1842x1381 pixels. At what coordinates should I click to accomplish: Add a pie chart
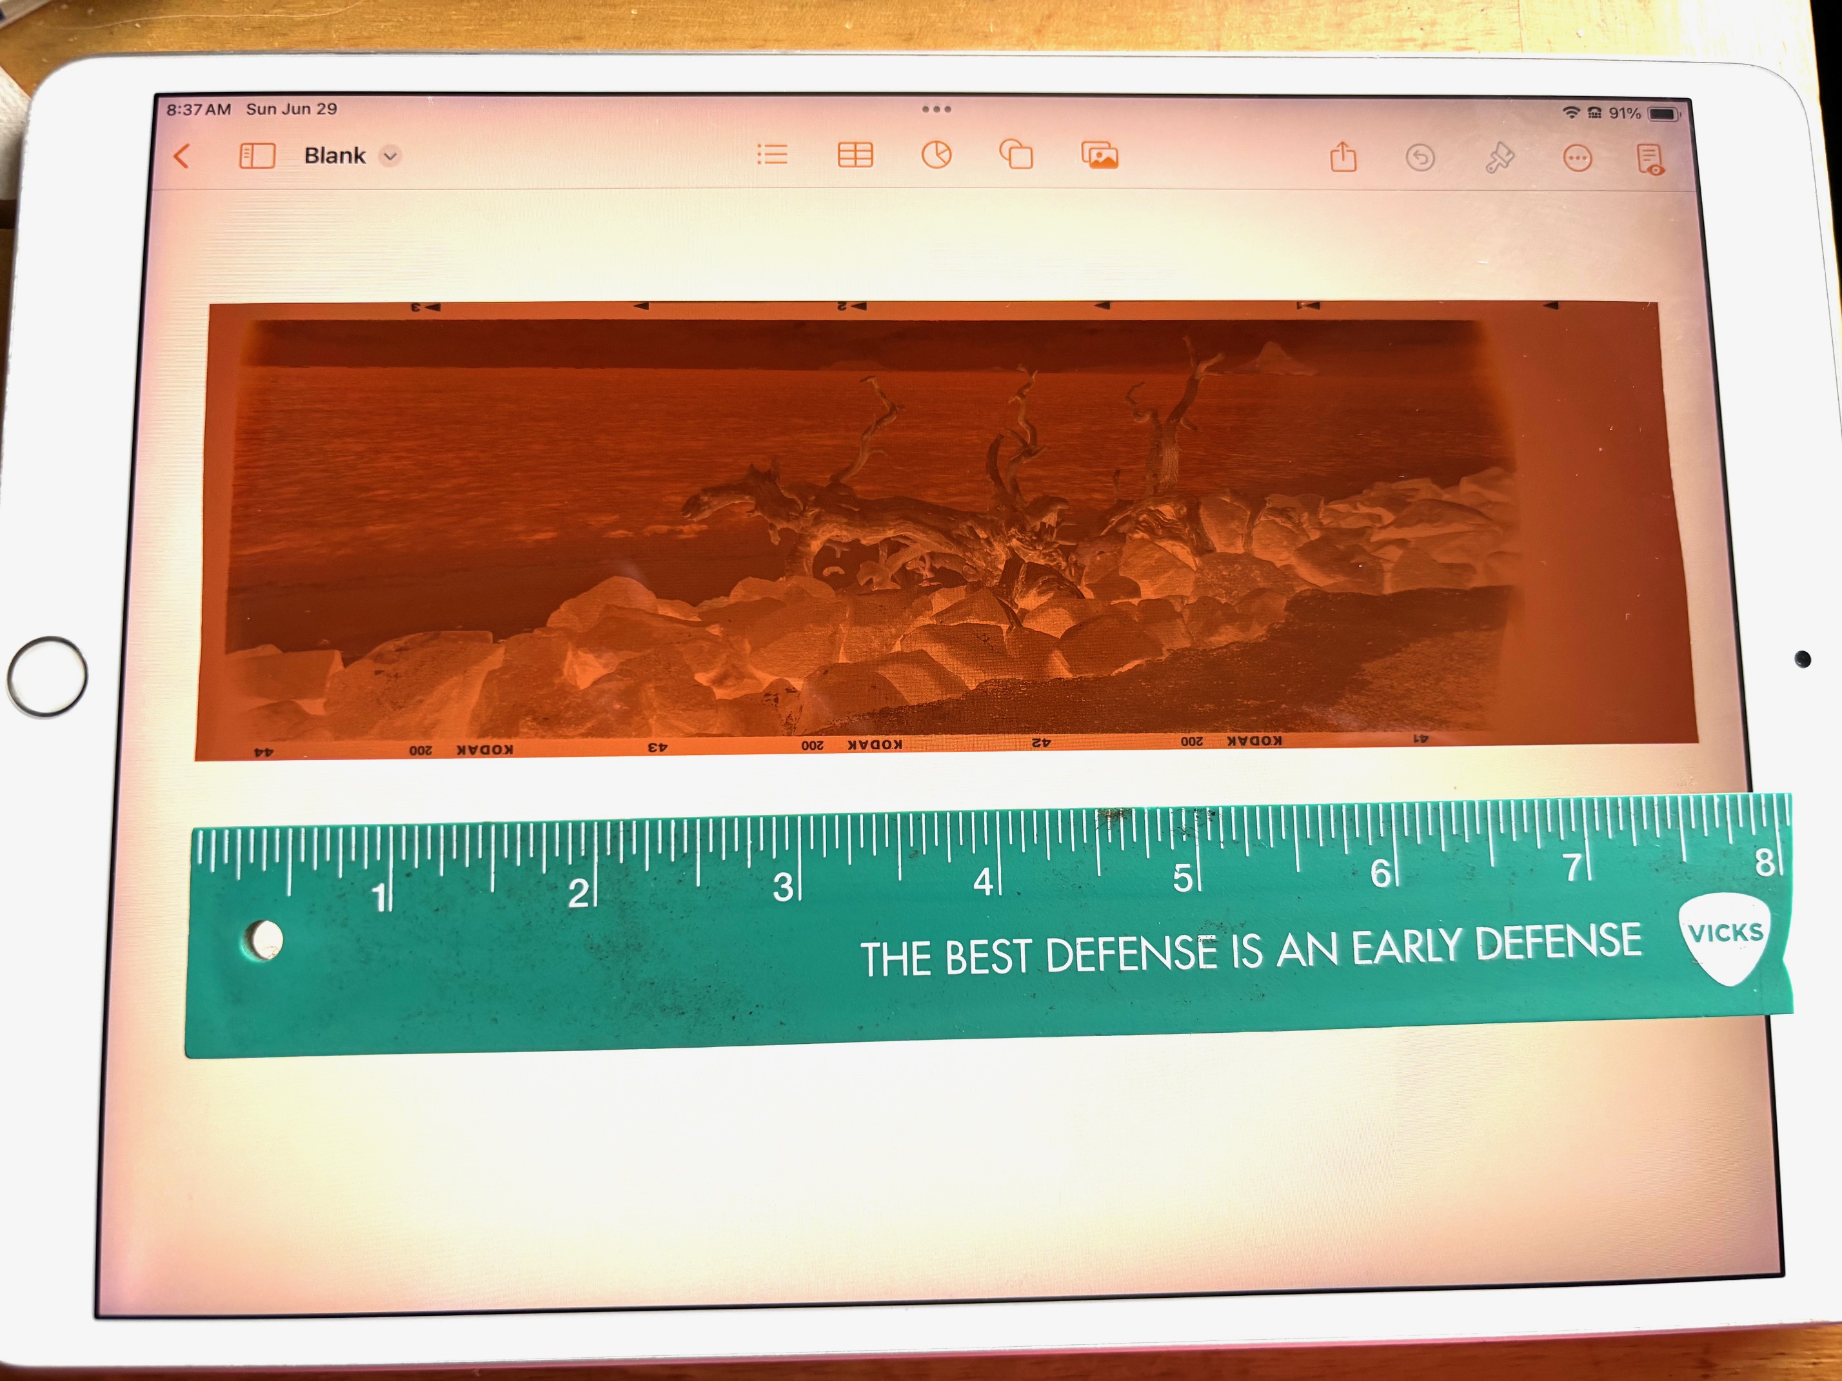[x=936, y=155]
